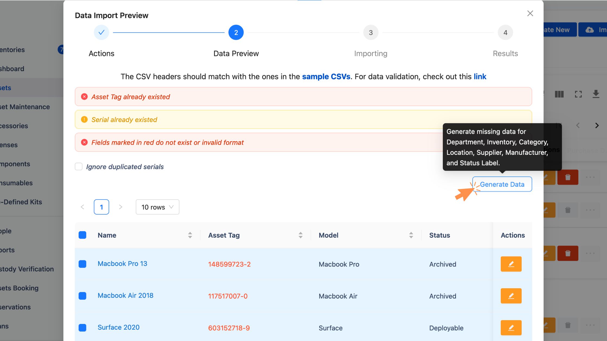Click the Actions step in wizard
This screenshot has width=607, height=341.
click(101, 33)
